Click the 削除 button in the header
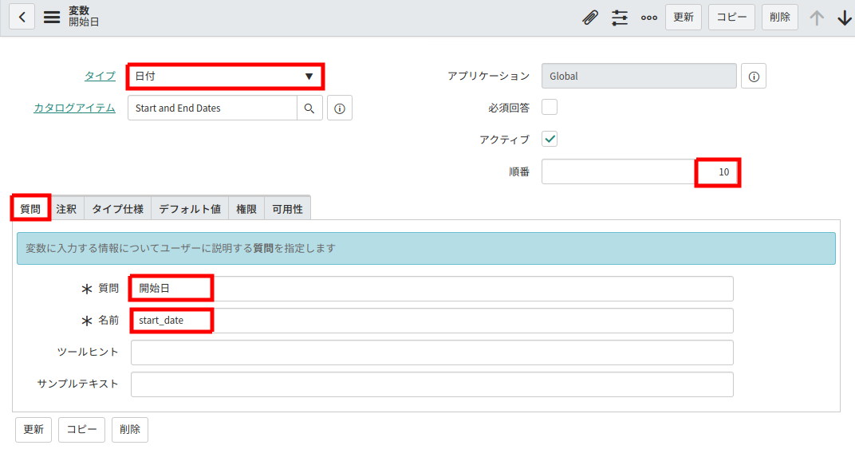This screenshot has width=855, height=453. (780, 17)
